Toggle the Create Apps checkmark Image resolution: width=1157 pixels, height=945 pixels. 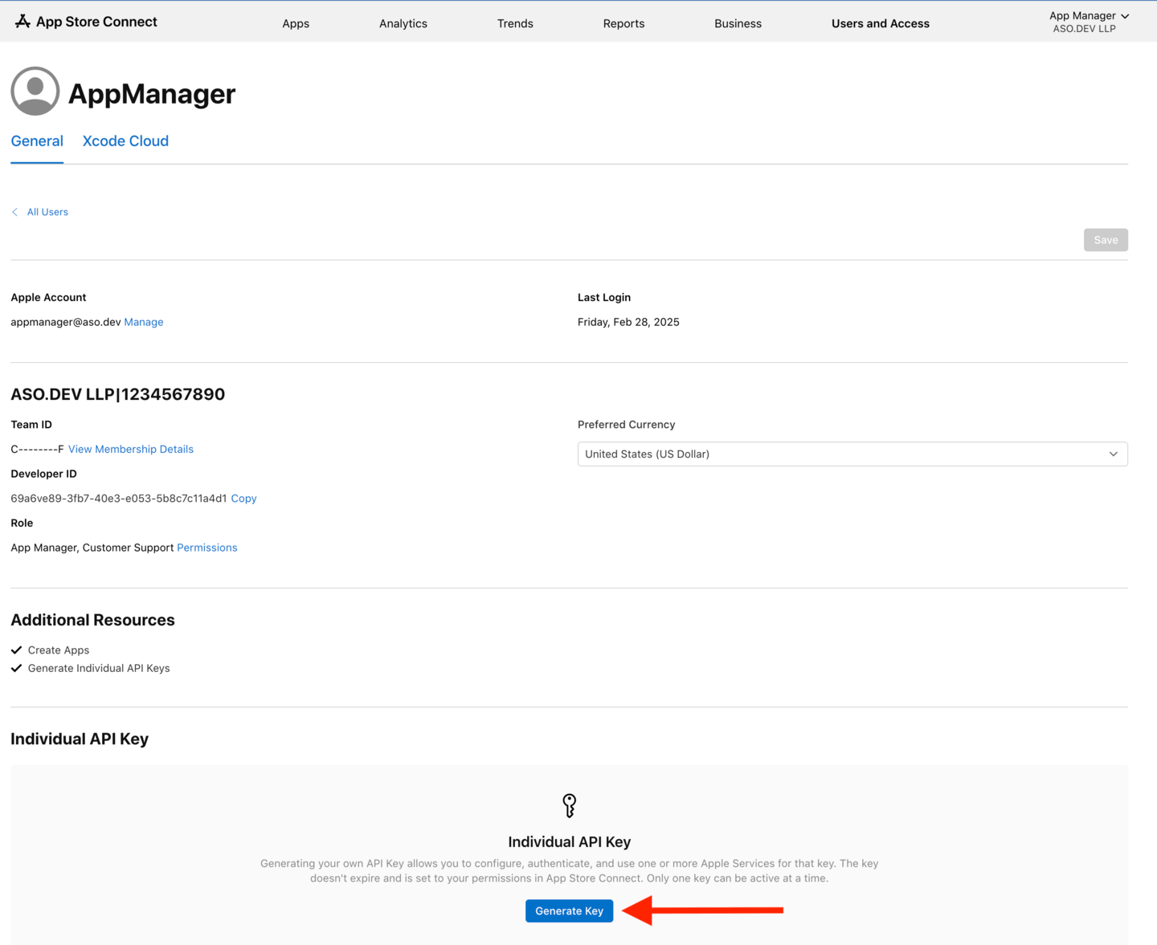coord(17,650)
